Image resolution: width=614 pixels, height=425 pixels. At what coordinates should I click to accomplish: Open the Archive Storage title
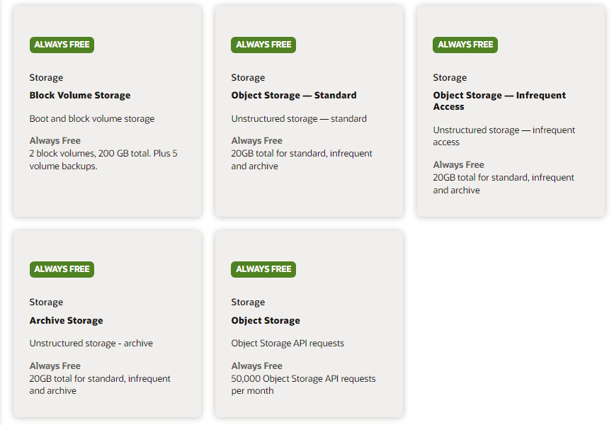[x=66, y=320]
